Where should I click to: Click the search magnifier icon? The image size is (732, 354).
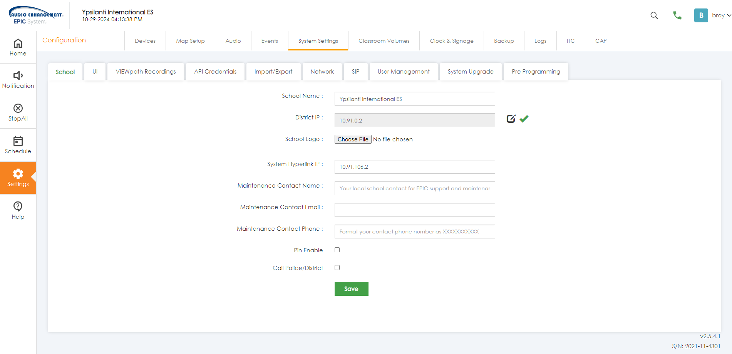coord(654,15)
